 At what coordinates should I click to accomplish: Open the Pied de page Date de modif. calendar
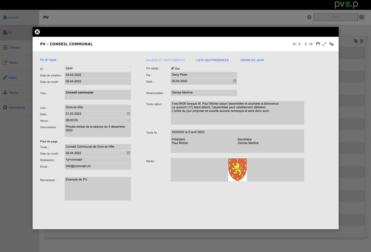click(x=128, y=153)
